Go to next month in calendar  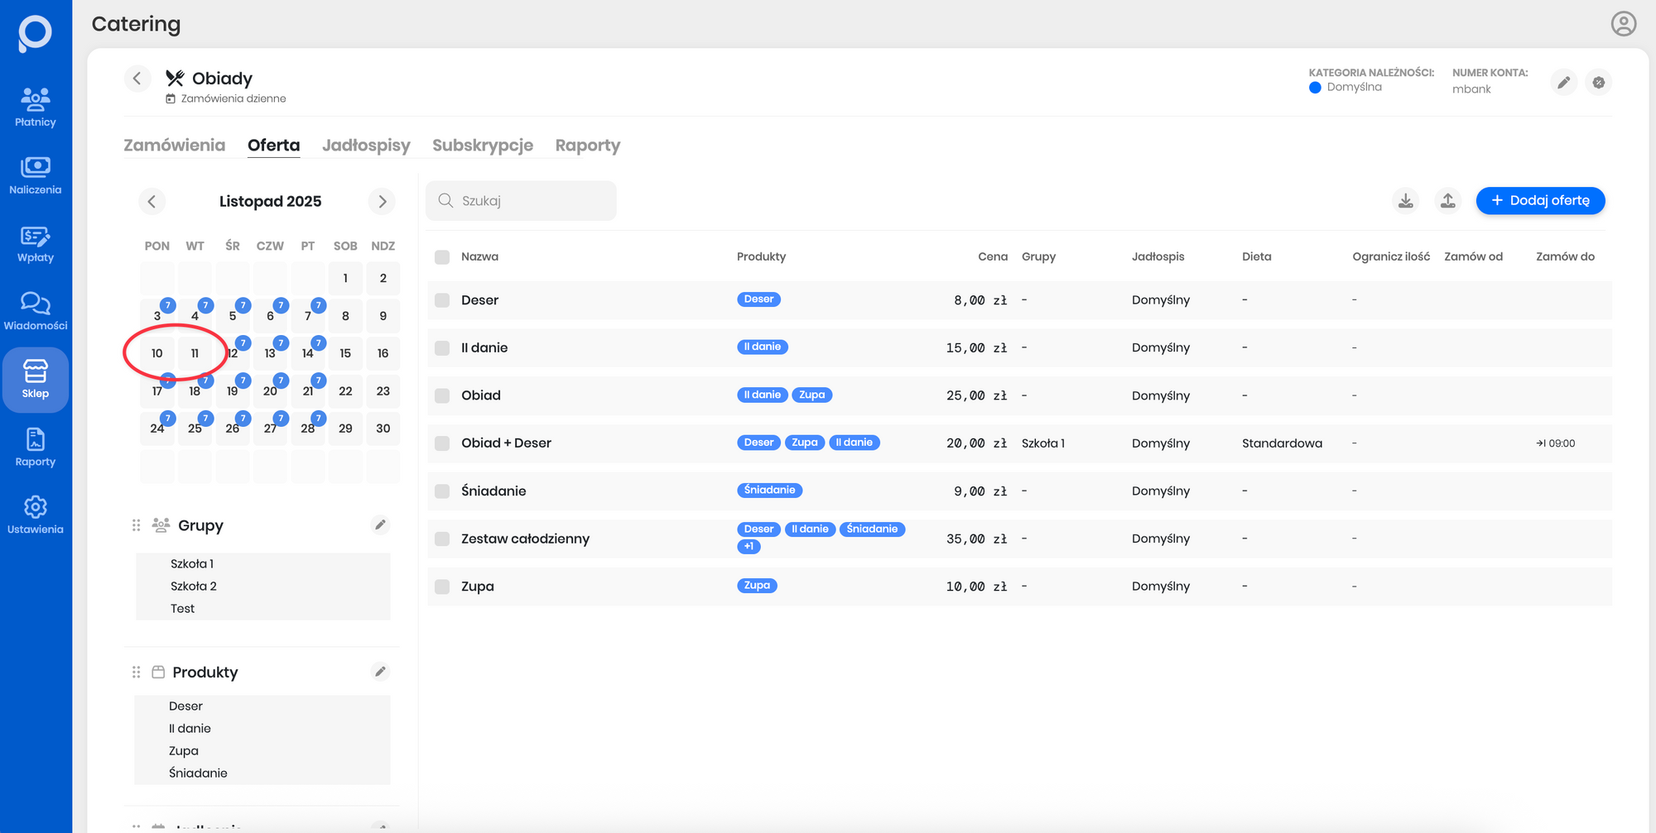[382, 202]
